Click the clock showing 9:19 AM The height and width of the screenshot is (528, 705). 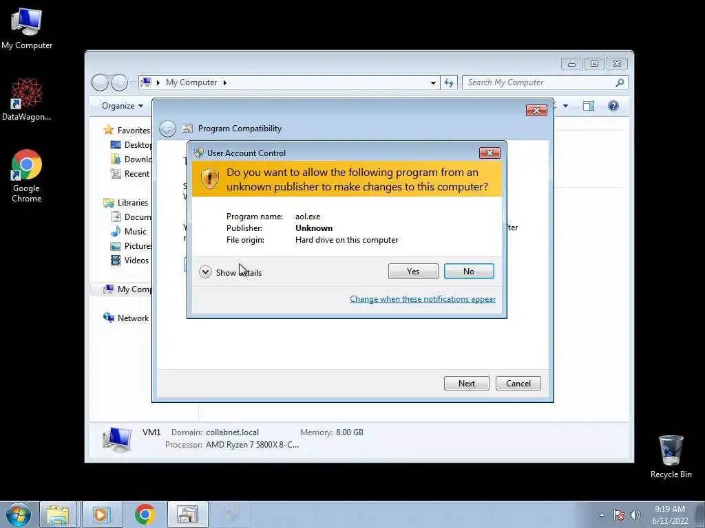(x=670, y=509)
